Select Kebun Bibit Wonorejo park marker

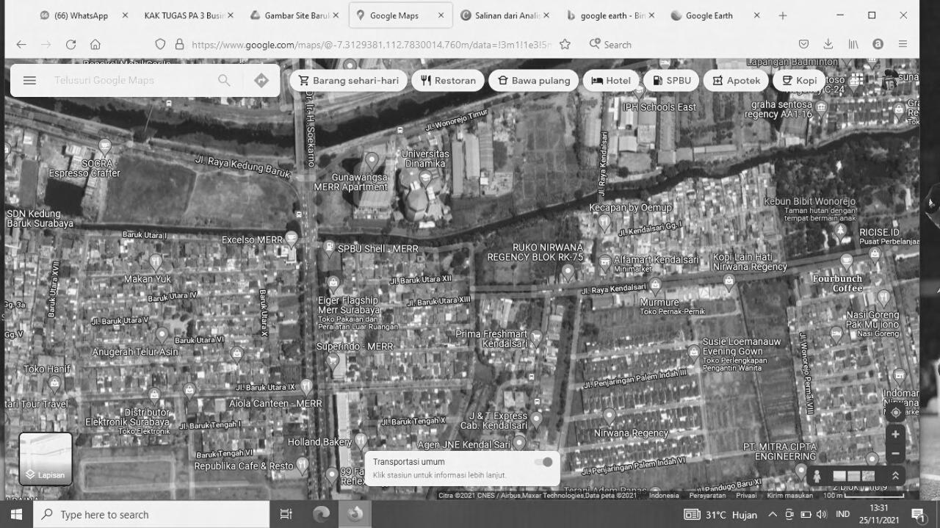pyautogui.click(x=840, y=231)
